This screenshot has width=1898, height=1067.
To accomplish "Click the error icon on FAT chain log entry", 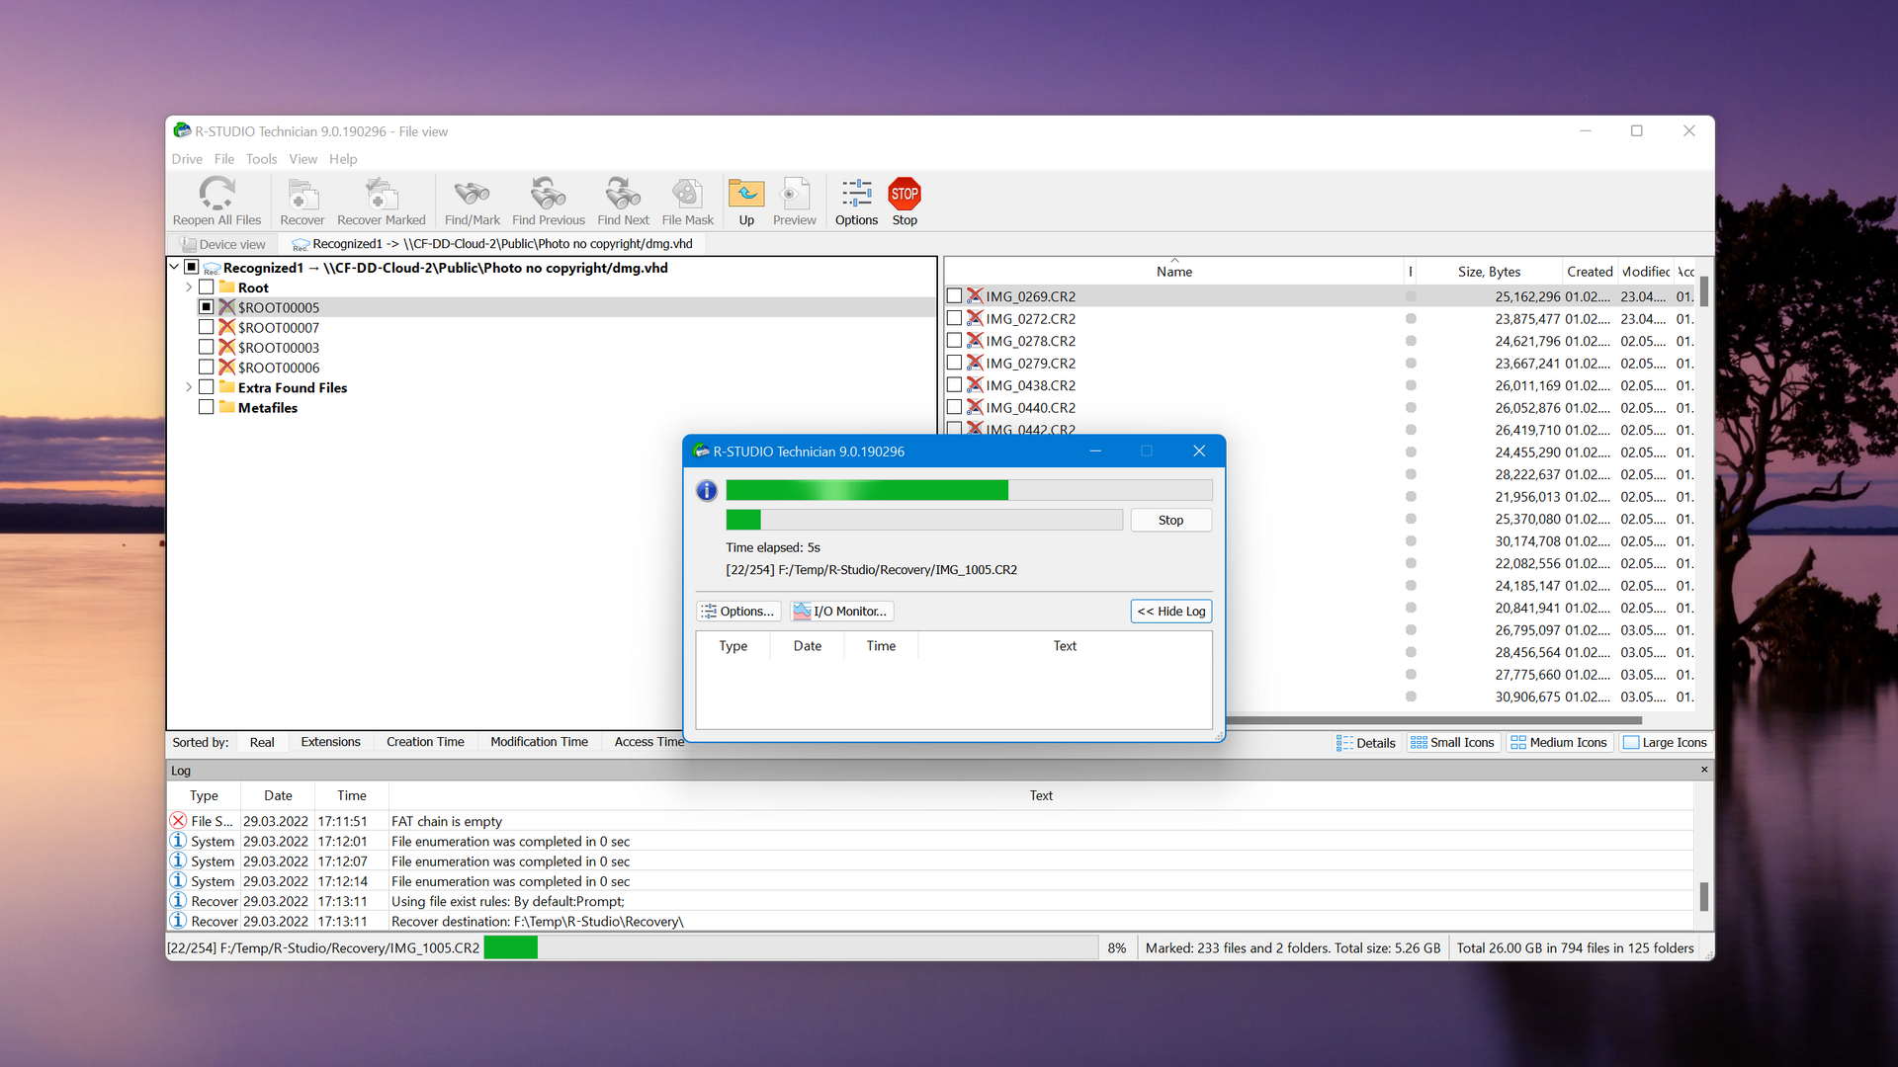I will tap(178, 820).
